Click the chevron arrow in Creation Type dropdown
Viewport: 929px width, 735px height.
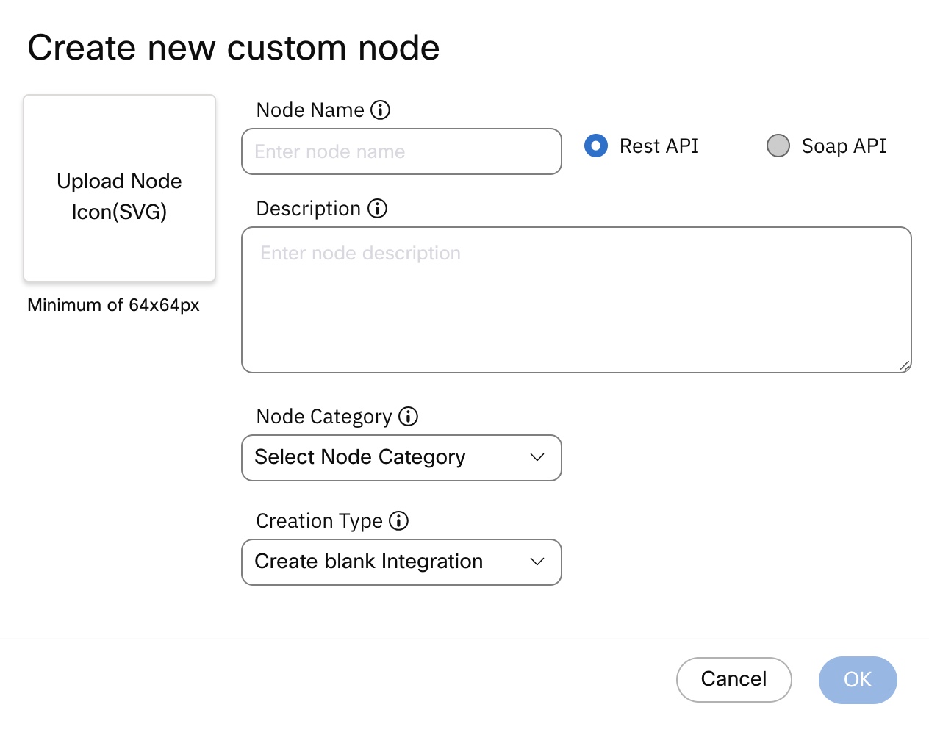point(537,562)
